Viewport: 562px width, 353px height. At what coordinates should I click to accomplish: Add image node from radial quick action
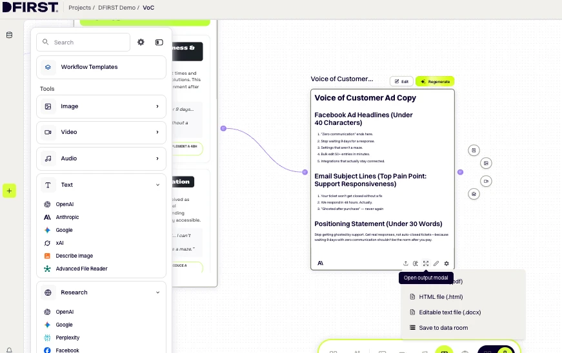(486, 163)
